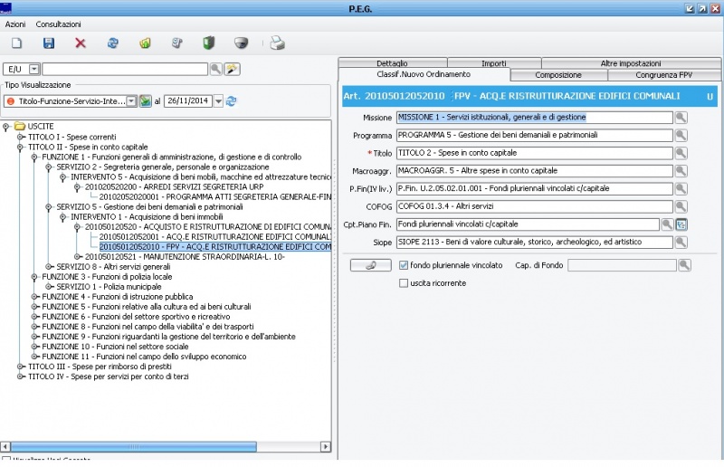Switch to the Composizione tab

[558, 75]
